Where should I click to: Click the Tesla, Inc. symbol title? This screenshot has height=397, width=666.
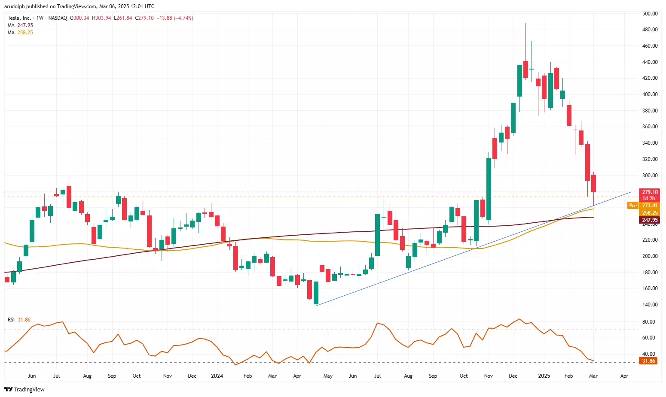click(19, 18)
